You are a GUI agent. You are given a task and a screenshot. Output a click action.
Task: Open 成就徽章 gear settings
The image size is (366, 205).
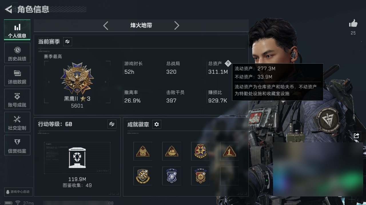pyautogui.click(x=157, y=124)
